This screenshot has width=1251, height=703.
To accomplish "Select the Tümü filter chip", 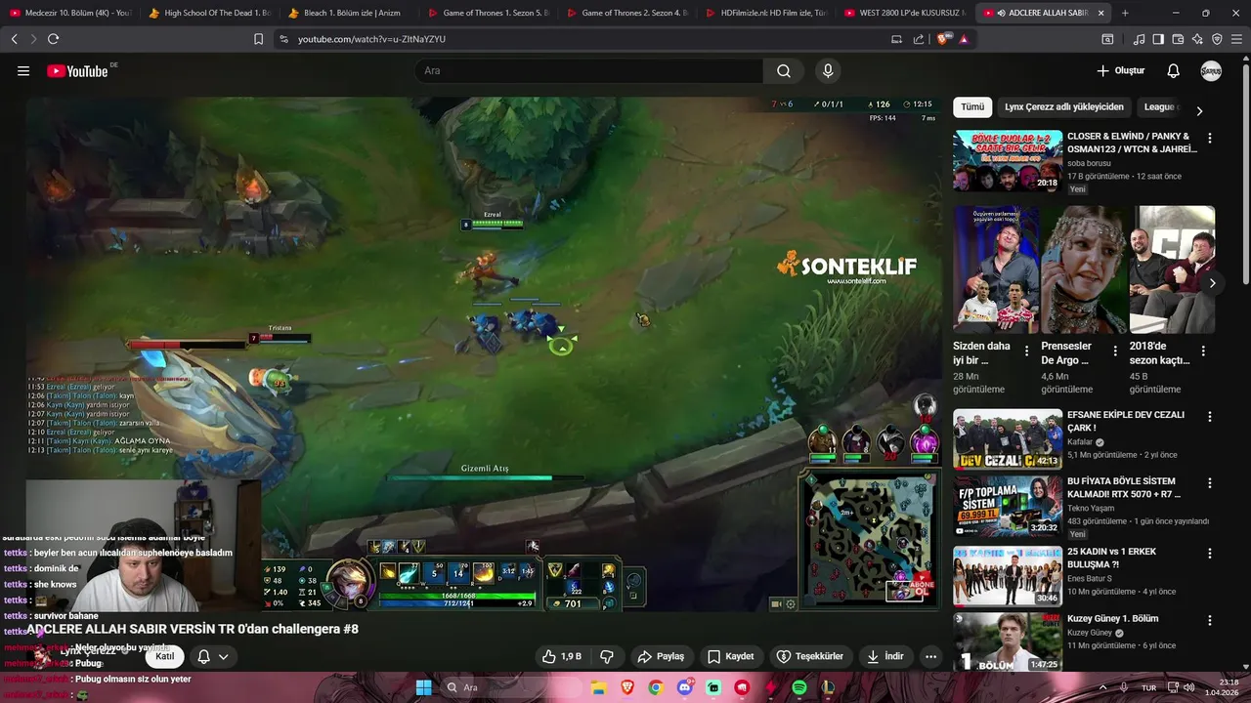I will [x=972, y=107].
